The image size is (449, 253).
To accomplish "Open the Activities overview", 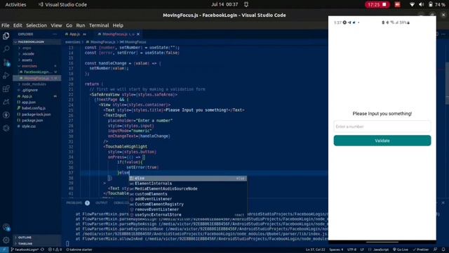I will point(15,5).
